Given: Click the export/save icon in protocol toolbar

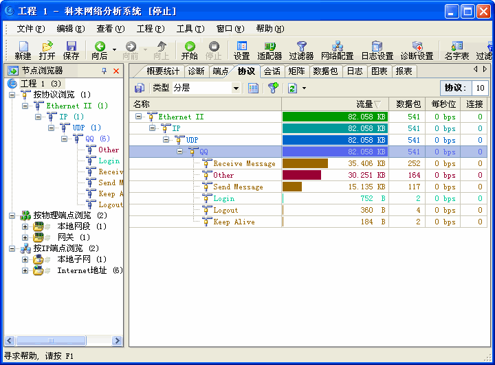Looking at the screenshot, I should click(x=139, y=89).
